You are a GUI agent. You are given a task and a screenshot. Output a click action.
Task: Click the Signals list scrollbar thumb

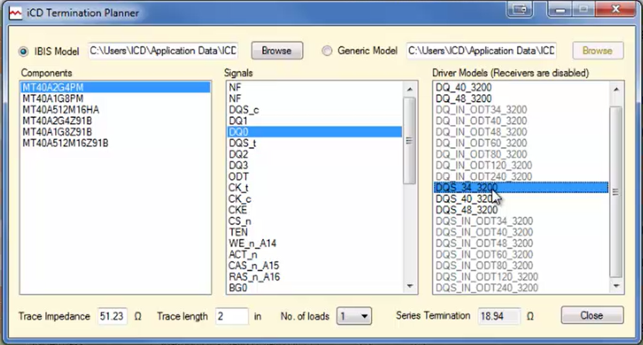(x=409, y=140)
